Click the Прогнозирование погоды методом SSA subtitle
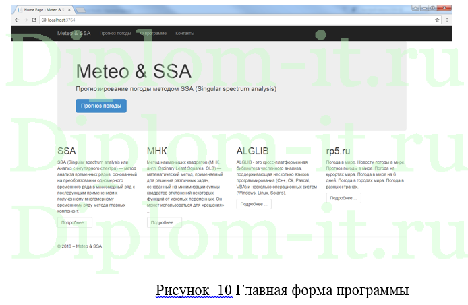This screenshot has width=468, height=305. (176, 89)
